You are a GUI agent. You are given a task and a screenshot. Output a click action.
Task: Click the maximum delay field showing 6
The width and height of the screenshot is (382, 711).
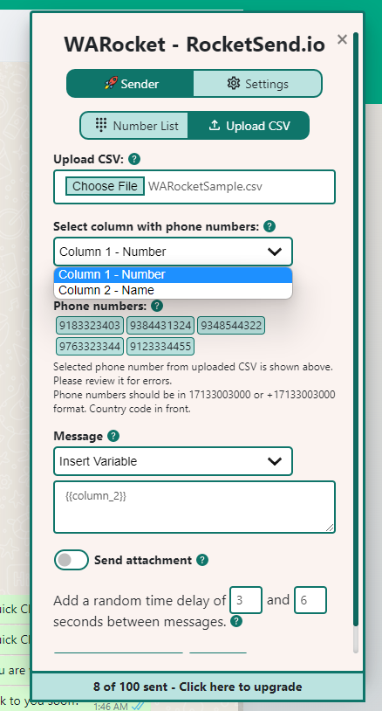pyautogui.click(x=310, y=600)
